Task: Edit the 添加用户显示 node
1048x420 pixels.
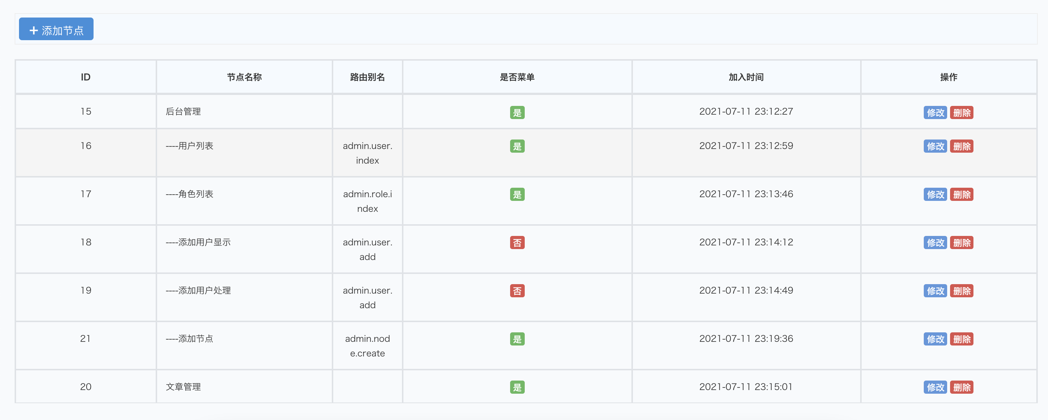Action: tap(935, 243)
